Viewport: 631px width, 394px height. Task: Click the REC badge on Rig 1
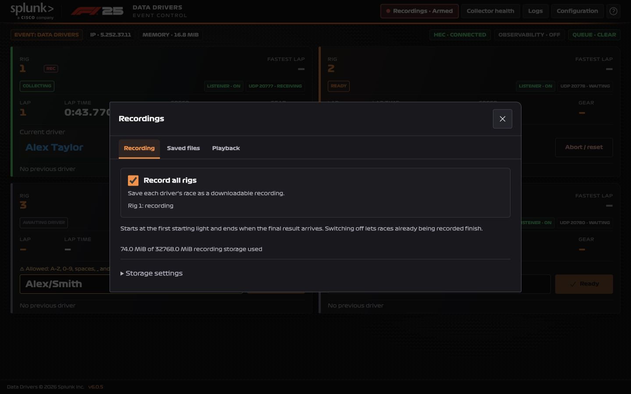click(x=51, y=69)
